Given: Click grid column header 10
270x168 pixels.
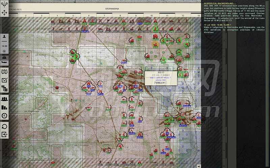Looking at the screenshot, I should tap(152, 15).
